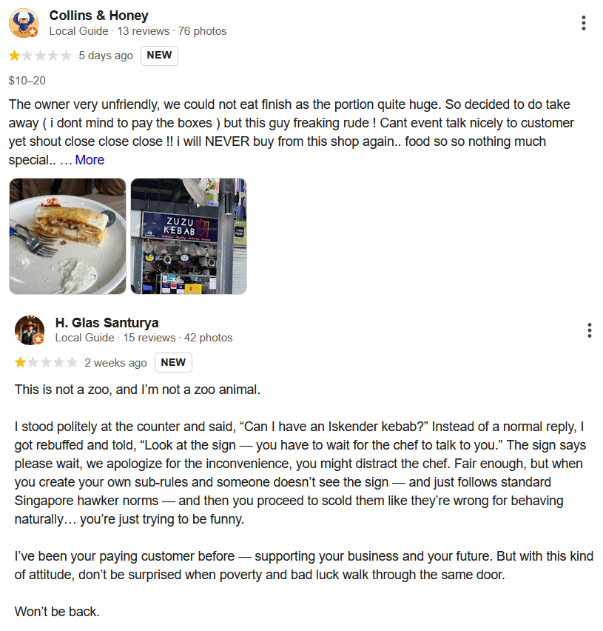Click the $10–20 price range label

click(27, 80)
